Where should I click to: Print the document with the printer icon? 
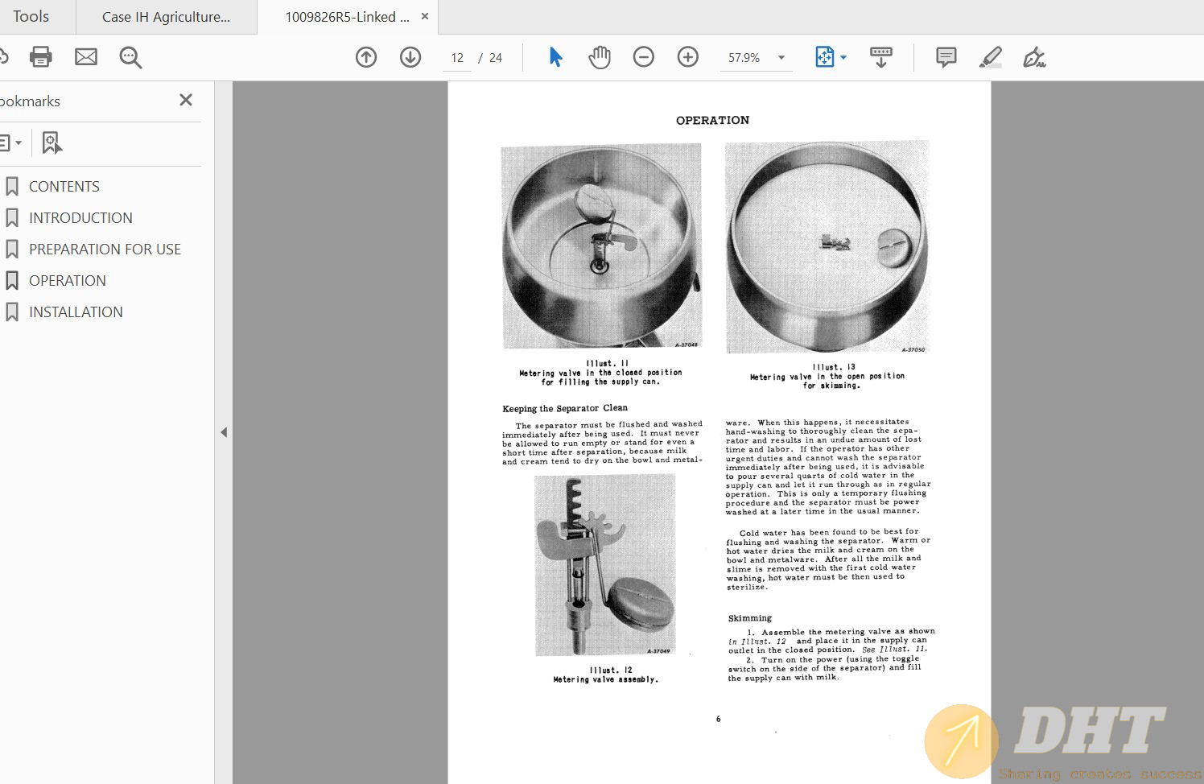pyautogui.click(x=40, y=57)
